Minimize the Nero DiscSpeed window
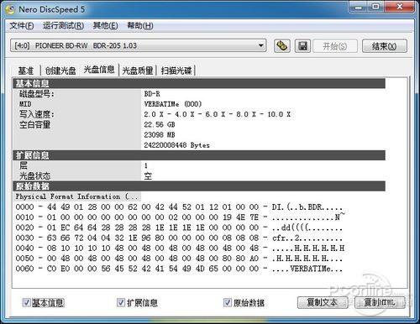This screenshot has width=420, height=324. pos(359,7)
